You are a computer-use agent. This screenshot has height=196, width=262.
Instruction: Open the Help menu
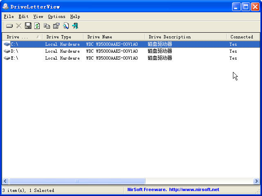point(75,16)
